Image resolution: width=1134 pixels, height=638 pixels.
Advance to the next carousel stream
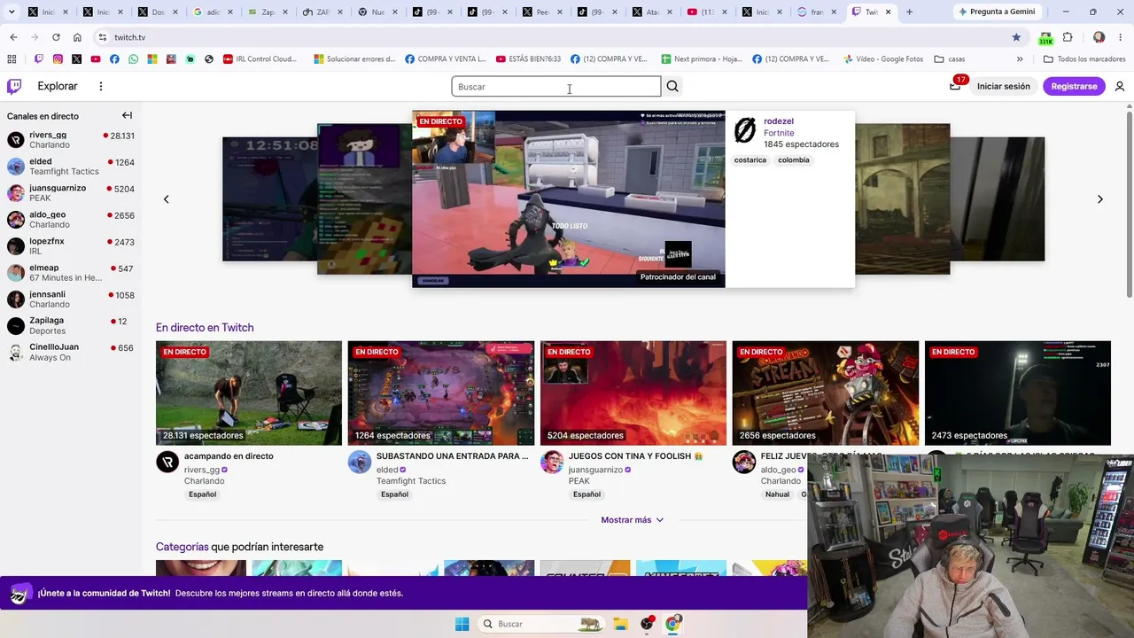click(x=1100, y=199)
